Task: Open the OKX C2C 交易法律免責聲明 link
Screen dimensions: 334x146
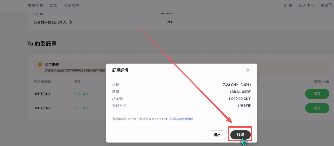Action: point(174,119)
